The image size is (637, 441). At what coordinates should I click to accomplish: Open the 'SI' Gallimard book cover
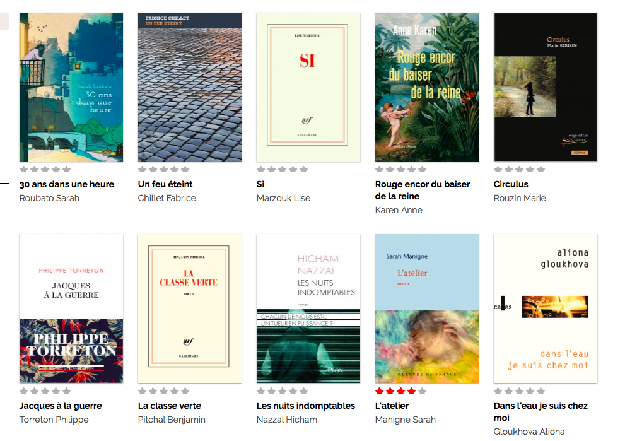[x=308, y=87]
